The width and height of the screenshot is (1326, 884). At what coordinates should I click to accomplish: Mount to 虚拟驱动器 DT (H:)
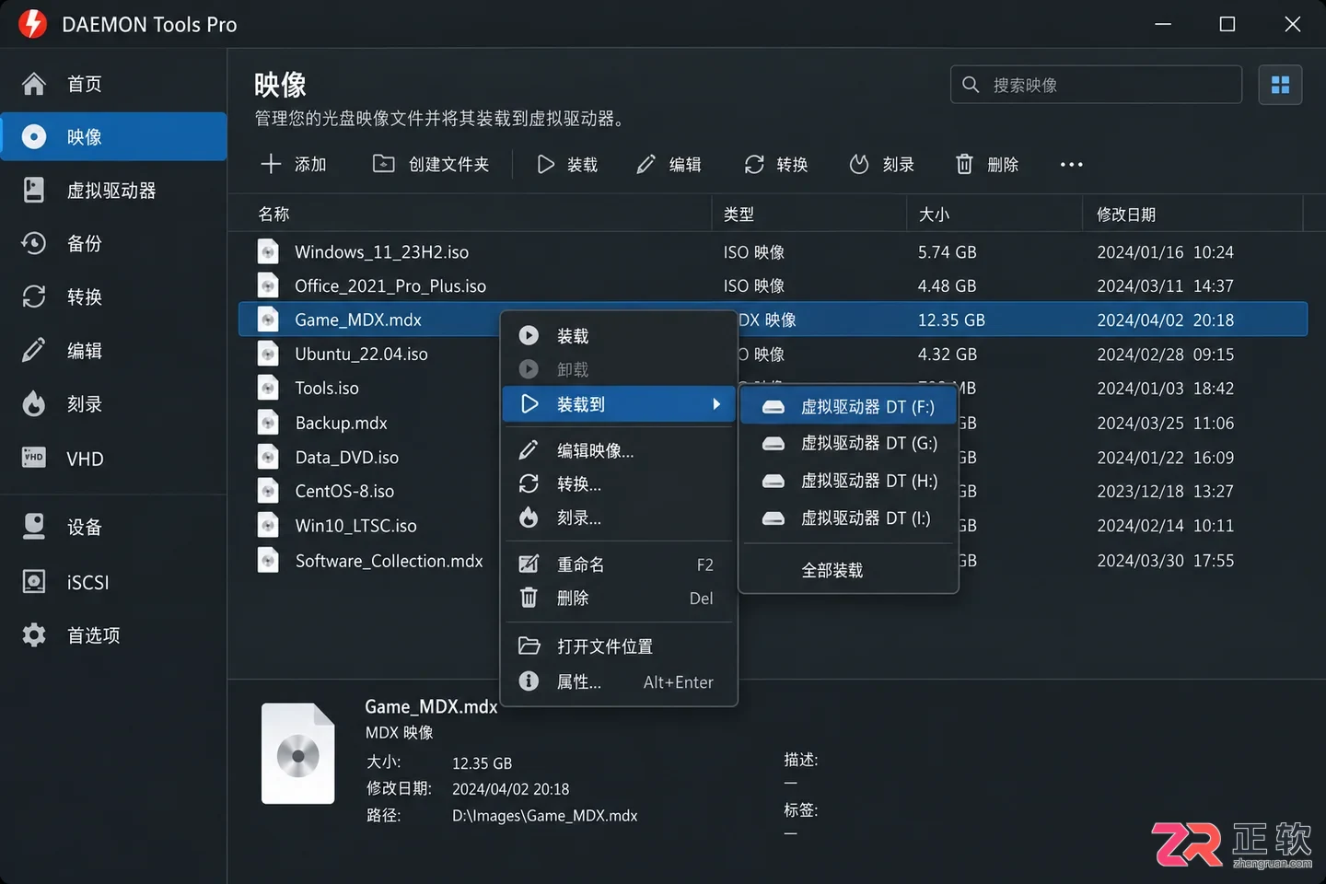point(848,482)
